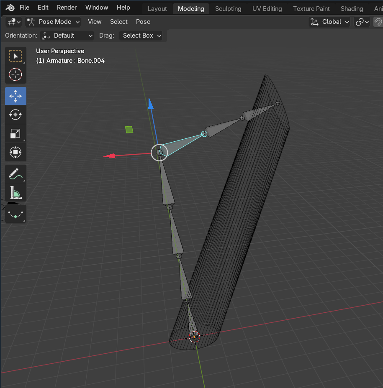Open the Pose menu in the header
This screenshot has width=383, height=388.
143,22
